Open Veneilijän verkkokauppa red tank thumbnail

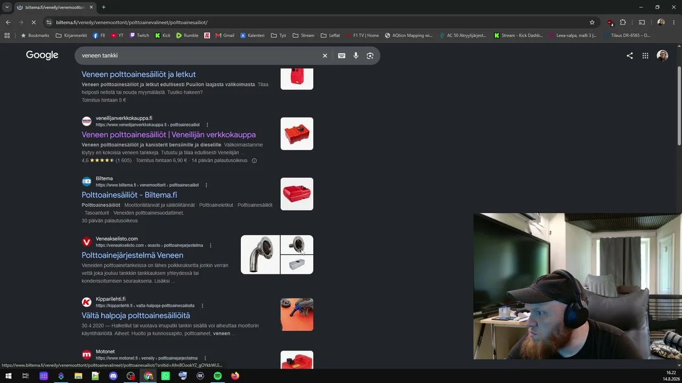[297, 134]
